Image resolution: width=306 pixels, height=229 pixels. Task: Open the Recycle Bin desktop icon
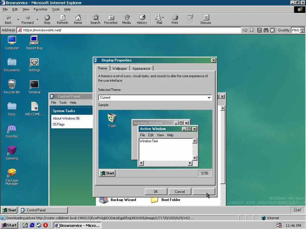12,84
